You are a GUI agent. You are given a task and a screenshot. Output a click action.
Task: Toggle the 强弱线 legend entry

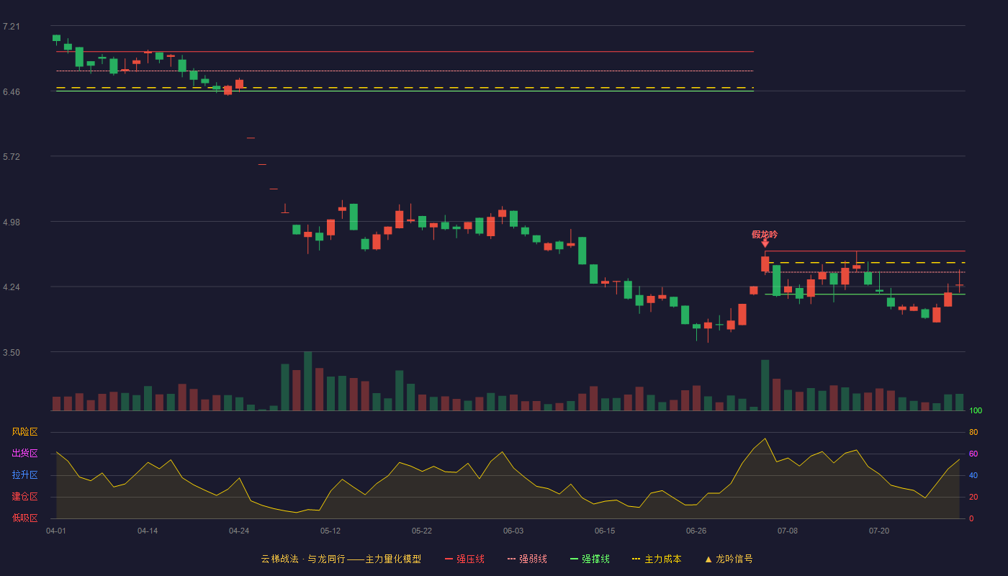(x=527, y=559)
